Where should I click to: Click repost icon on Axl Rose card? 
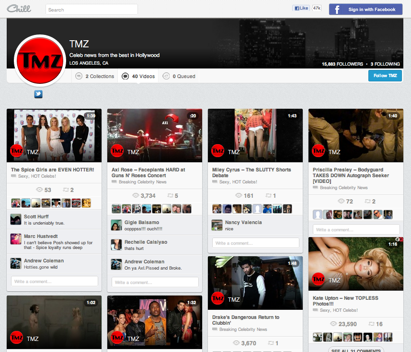coord(171,195)
